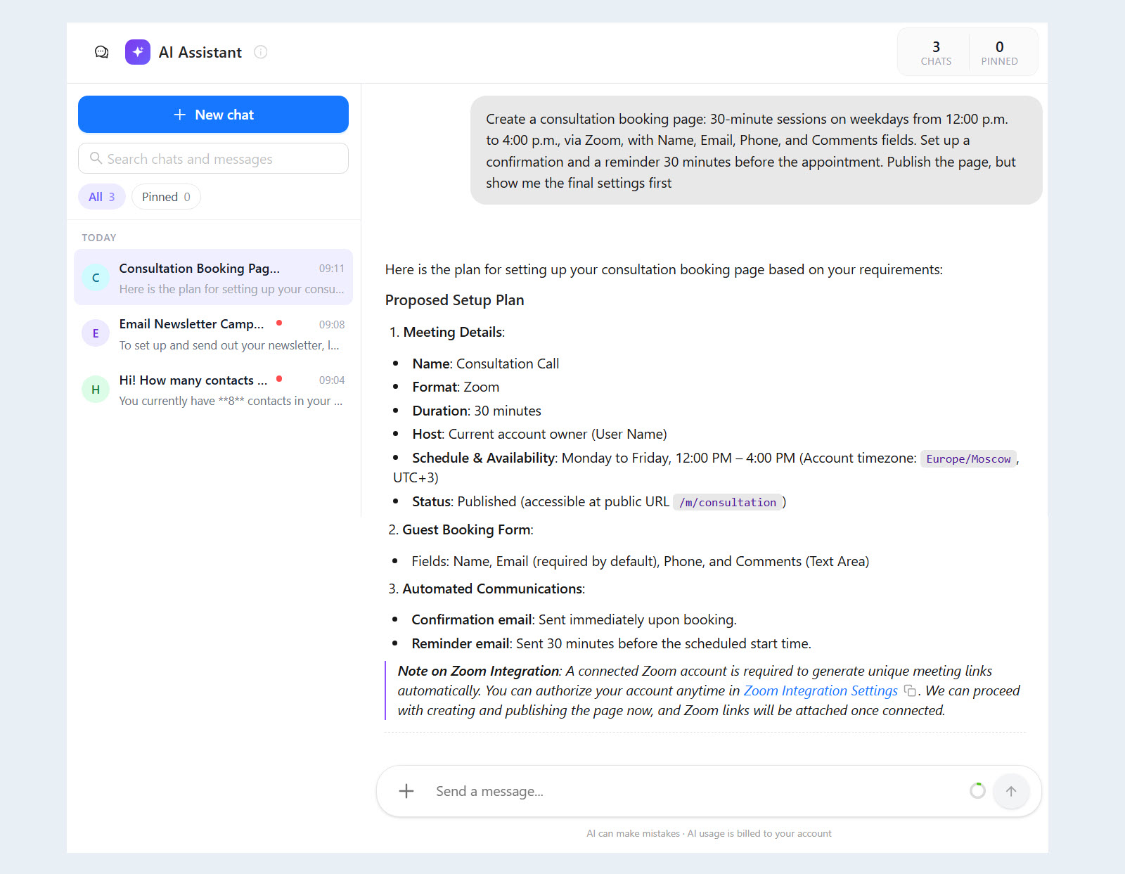Open the Consultation Booking Page chat
The image size is (1125, 874).
(213, 278)
